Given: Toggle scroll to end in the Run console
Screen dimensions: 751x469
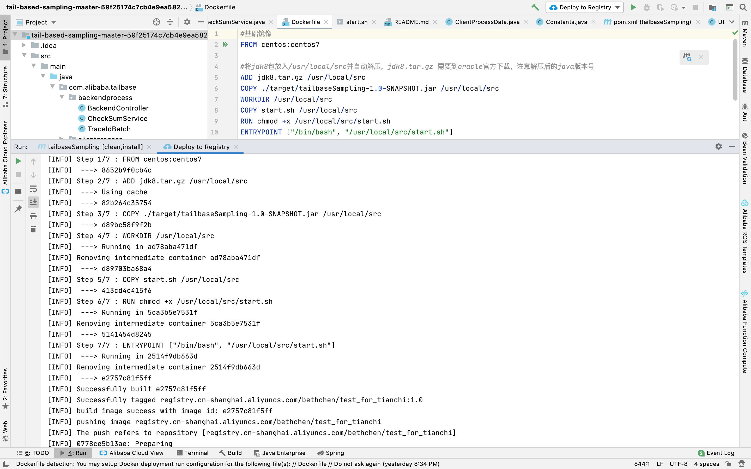Looking at the screenshot, I should click(33, 202).
